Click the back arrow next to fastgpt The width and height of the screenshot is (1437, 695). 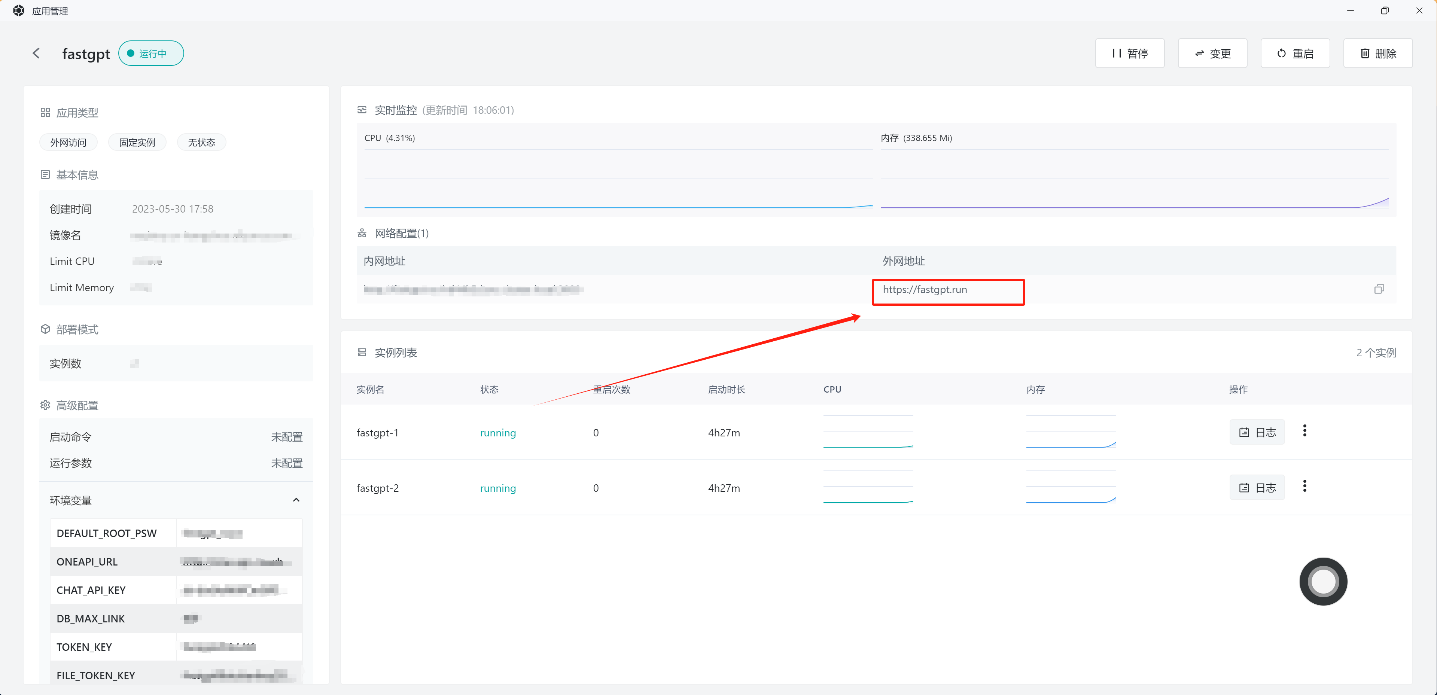click(x=36, y=54)
